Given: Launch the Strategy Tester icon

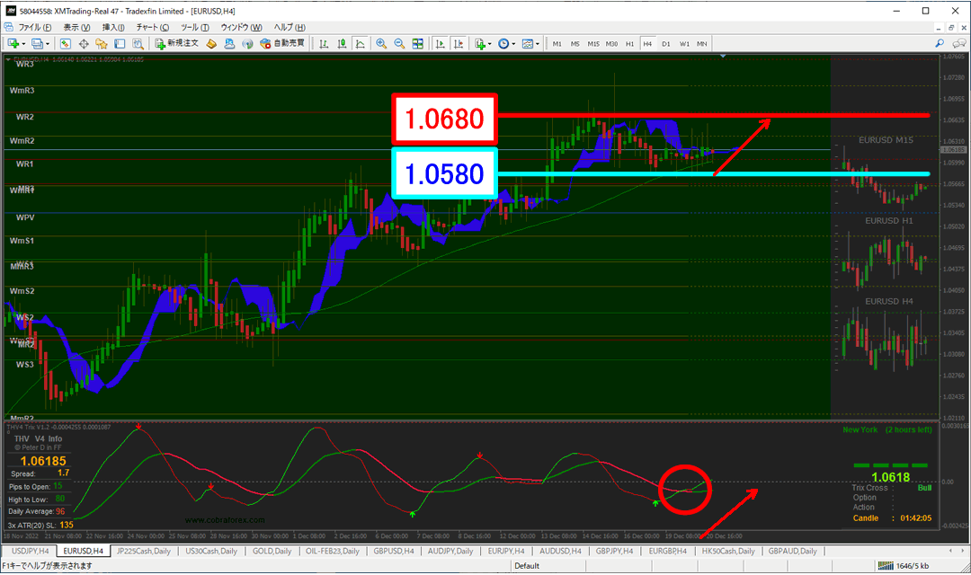Looking at the screenshot, I should [138, 43].
